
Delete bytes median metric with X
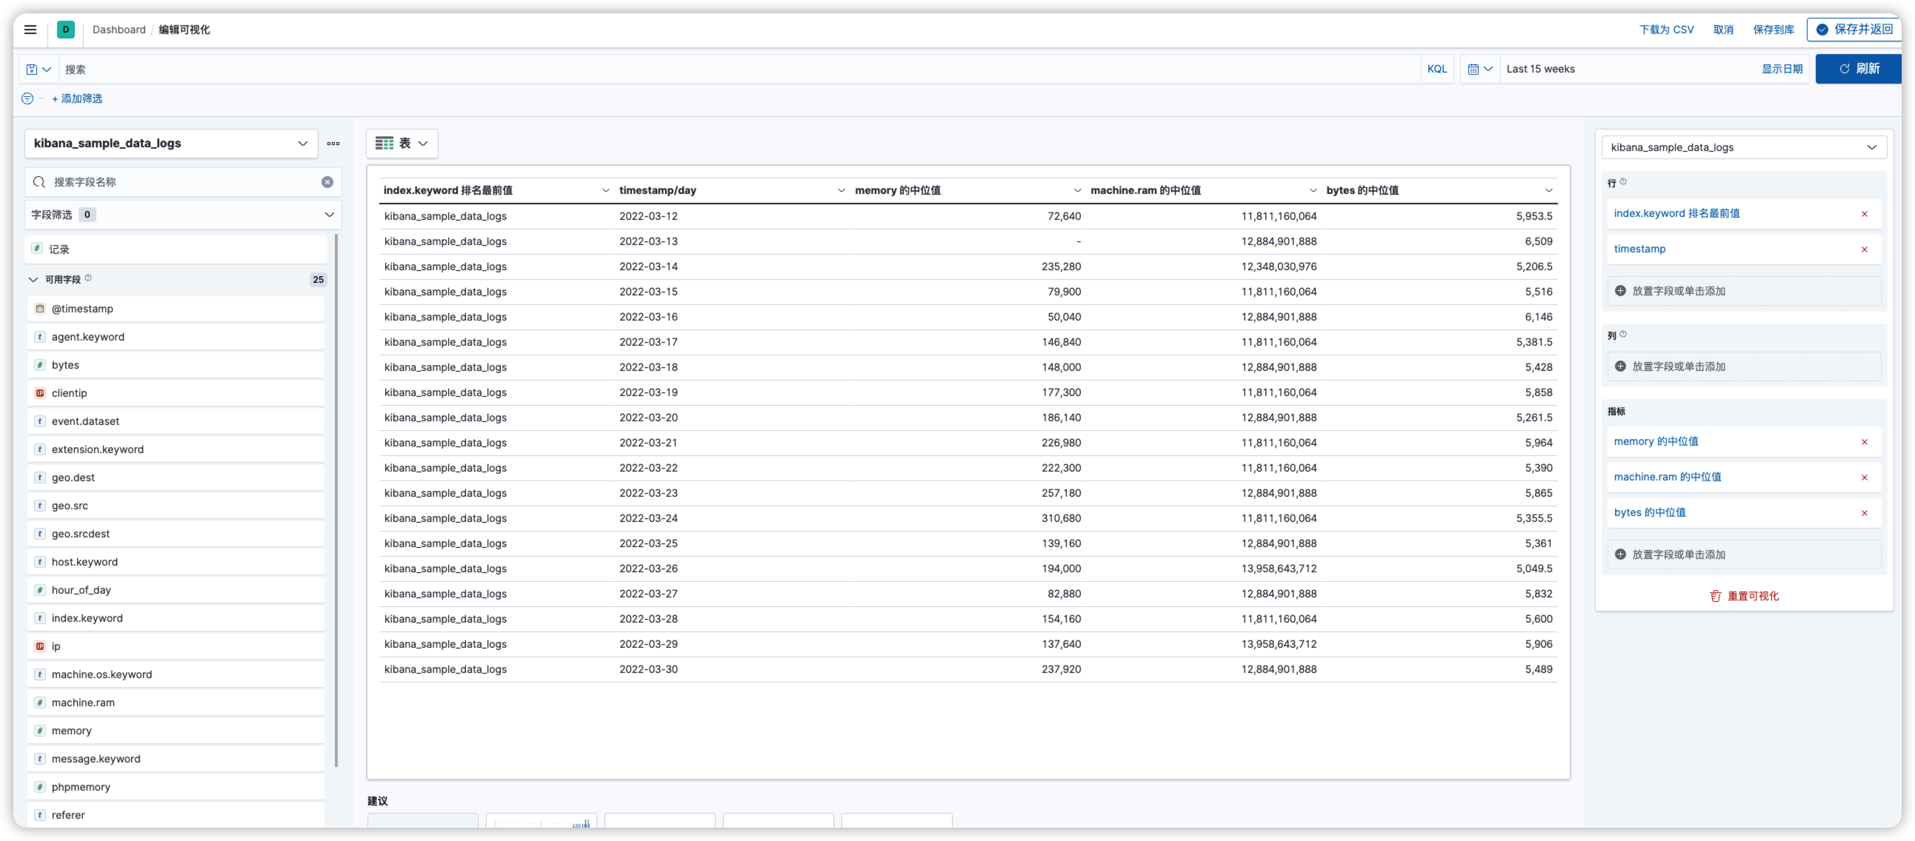pyautogui.click(x=1864, y=513)
